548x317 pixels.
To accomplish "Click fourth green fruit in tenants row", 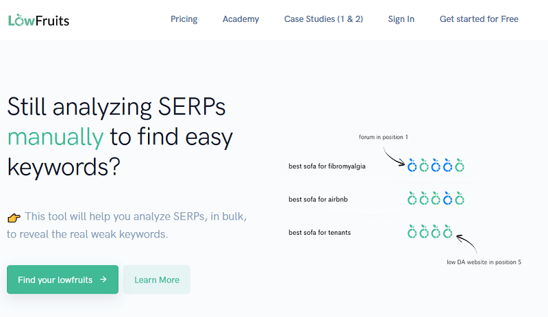I will (x=448, y=233).
